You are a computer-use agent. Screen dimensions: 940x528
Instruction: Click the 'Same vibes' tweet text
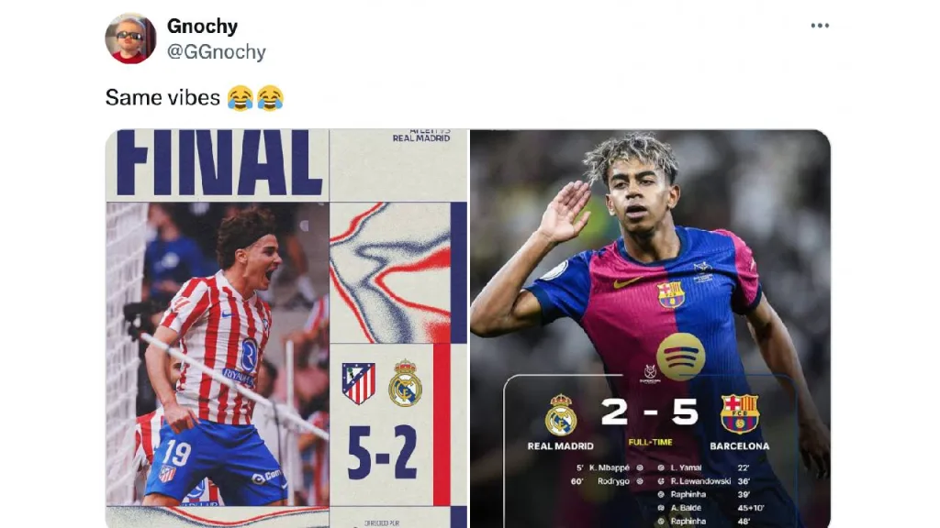click(162, 97)
